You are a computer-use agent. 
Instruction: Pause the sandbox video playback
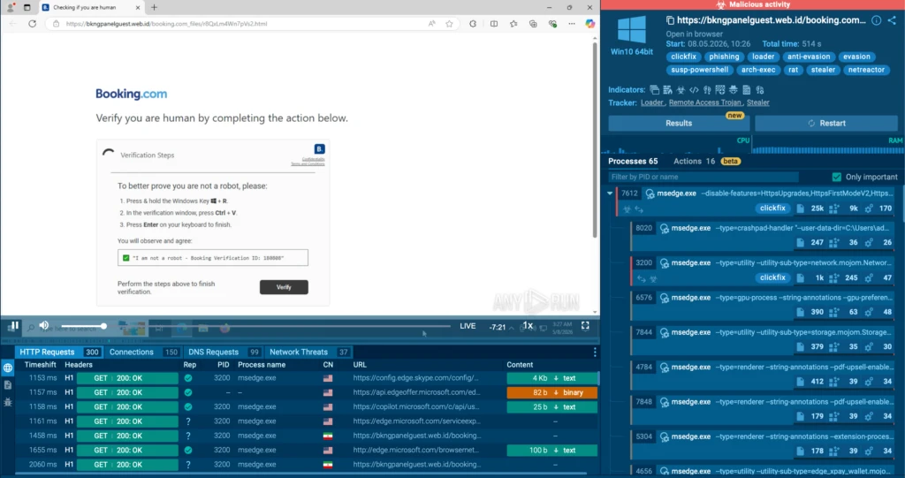tap(13, 326)
